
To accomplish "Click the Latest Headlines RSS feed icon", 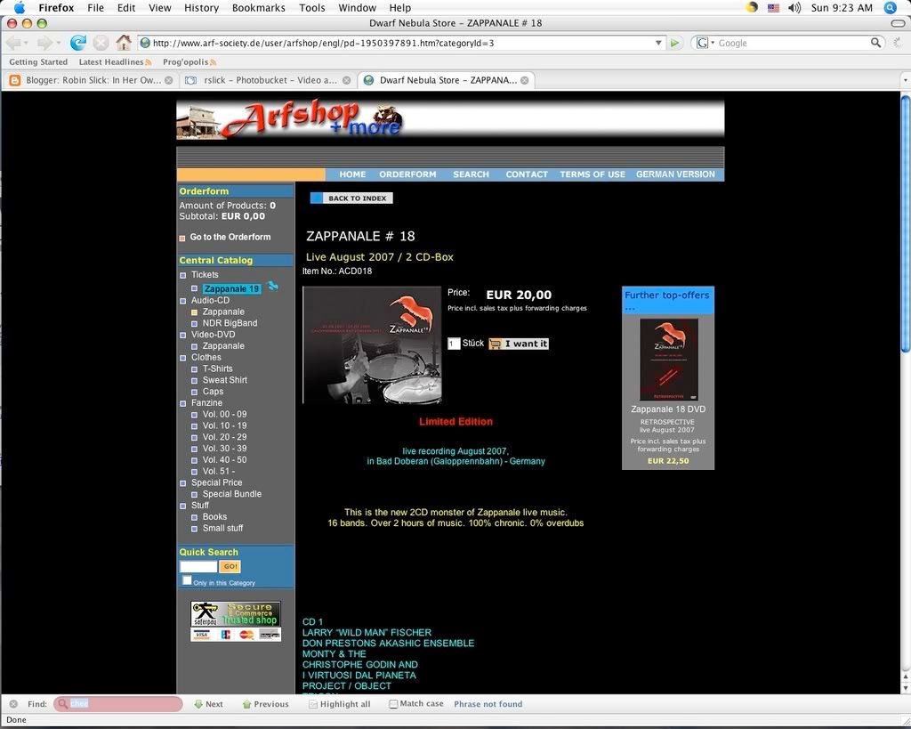I will [149, 62].
